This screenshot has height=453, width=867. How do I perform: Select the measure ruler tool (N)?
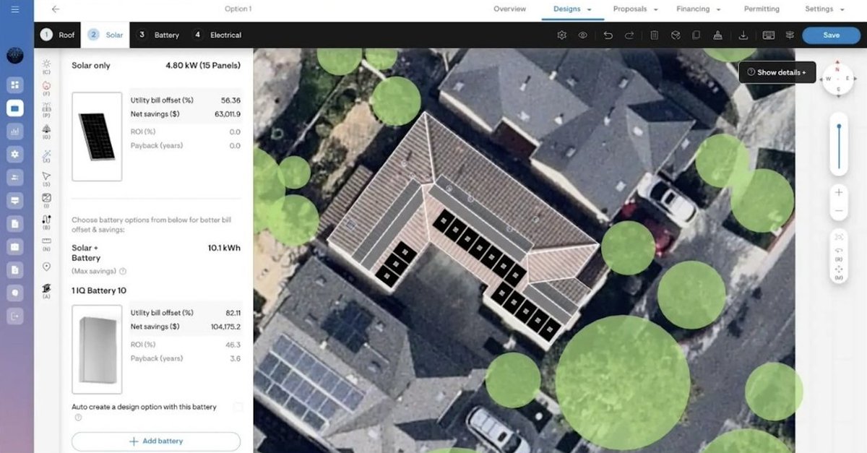click(46, 243)
